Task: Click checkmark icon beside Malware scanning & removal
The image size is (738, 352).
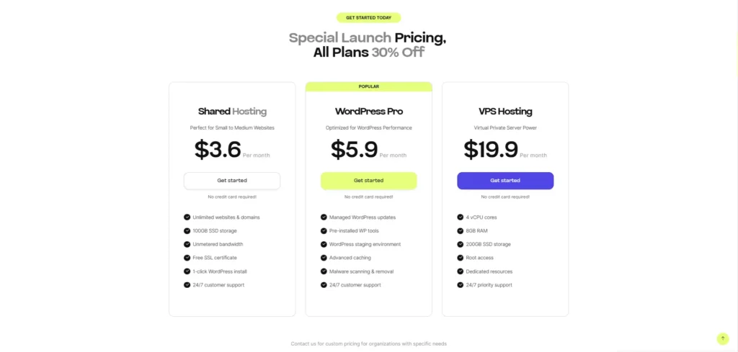Action: tap(324, 271)
